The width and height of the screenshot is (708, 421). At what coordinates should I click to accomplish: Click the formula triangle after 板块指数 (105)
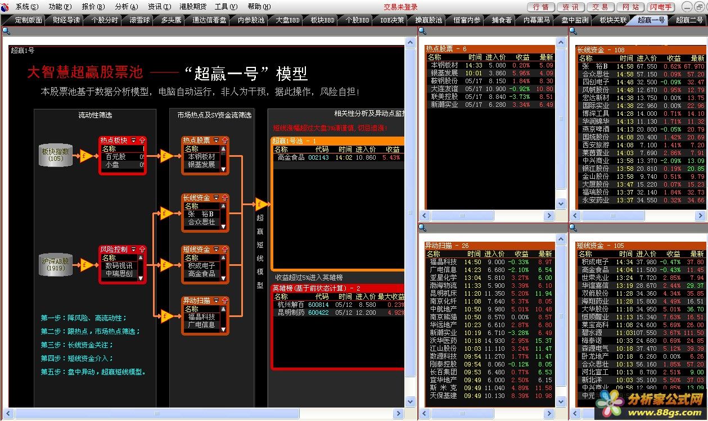click(x=85, y=156)
